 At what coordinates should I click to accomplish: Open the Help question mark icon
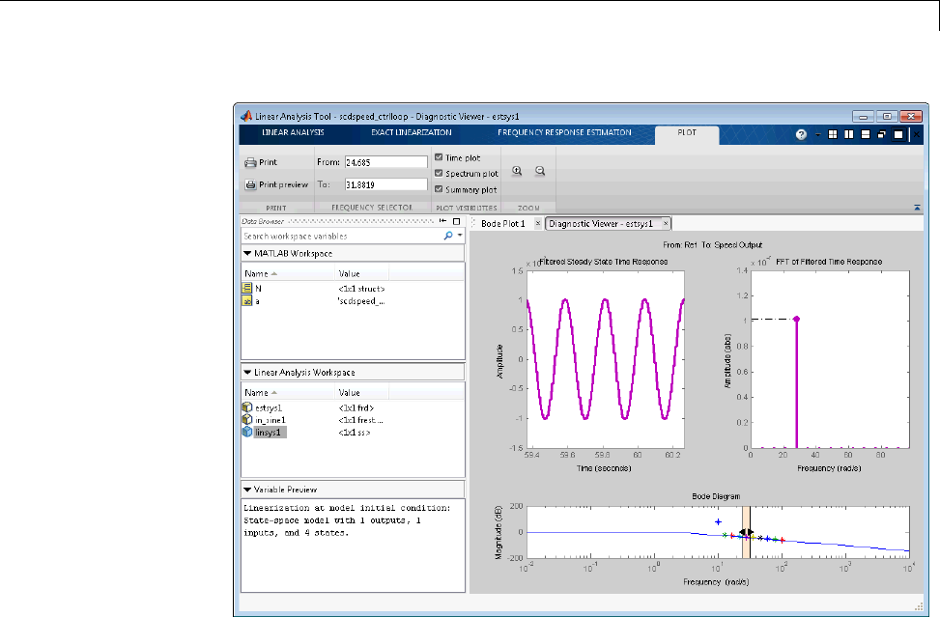coord(801,134)
